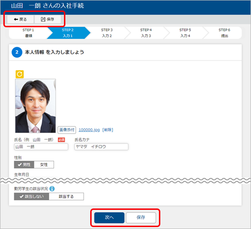This screenshot has height=229, width=251.
Task: Select 男性 gender option
Action: 24,164
